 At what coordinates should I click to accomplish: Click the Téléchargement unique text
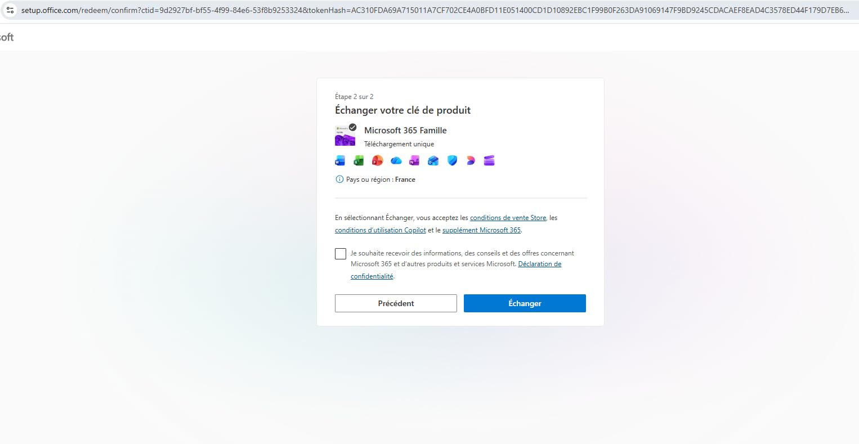[x=399, y=144]
